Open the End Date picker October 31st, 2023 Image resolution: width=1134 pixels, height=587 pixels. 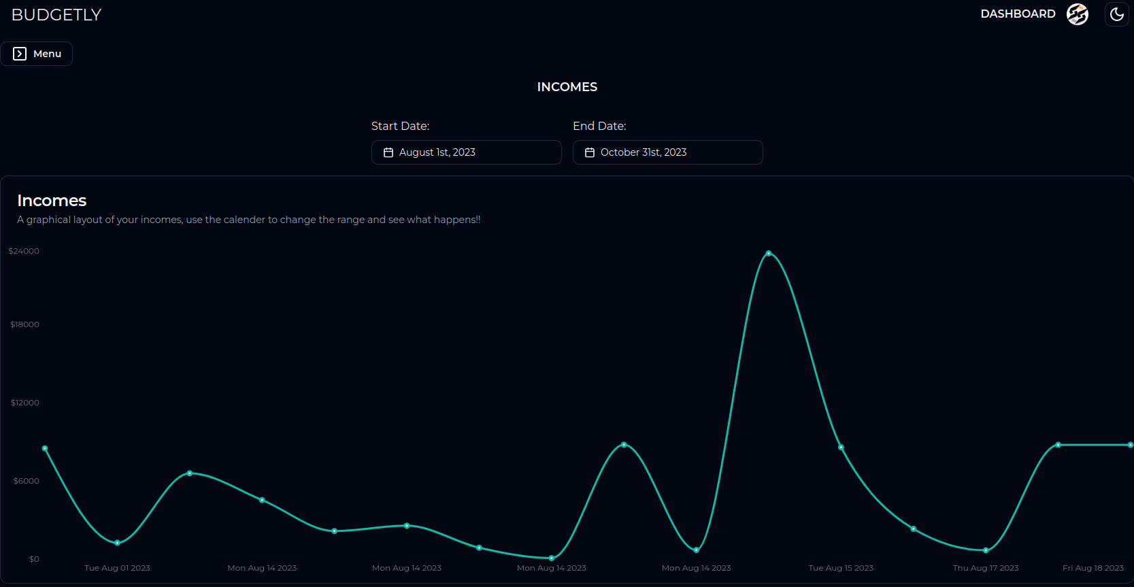pyautogui.click(x=668, y=152)
